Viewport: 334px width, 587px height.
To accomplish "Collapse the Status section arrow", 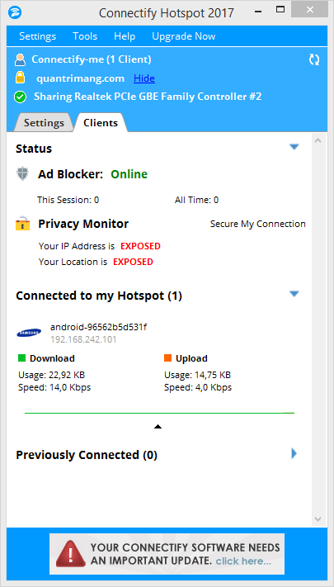I will (x=294, y=148).
